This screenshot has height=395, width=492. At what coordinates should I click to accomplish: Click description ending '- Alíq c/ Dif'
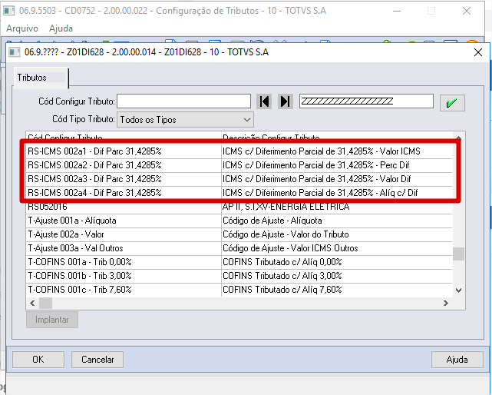point(320,193)
